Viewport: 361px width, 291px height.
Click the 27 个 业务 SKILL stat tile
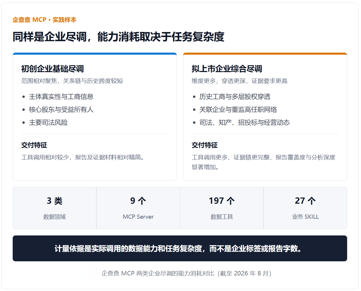coord(305,208)
